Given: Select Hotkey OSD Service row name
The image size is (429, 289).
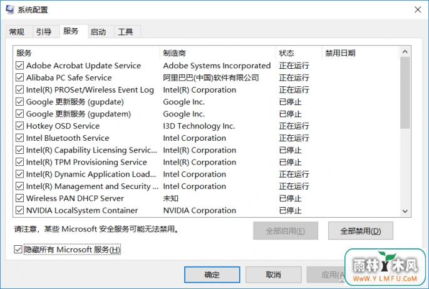Looking at the screenshot, I should 63,126.
